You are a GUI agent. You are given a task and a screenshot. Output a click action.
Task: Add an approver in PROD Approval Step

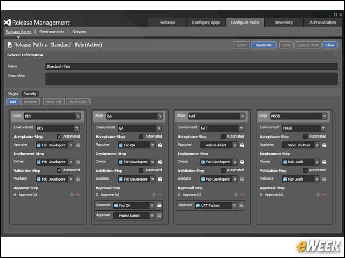318,195
